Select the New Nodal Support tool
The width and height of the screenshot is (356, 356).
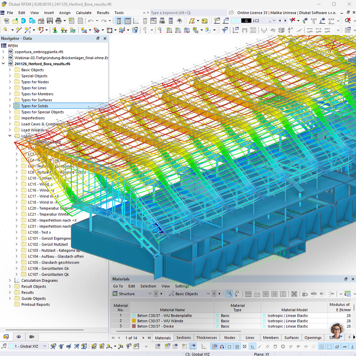pos(55,30)
